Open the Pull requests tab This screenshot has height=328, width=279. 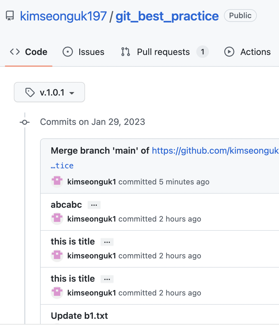tap(165, 52)
